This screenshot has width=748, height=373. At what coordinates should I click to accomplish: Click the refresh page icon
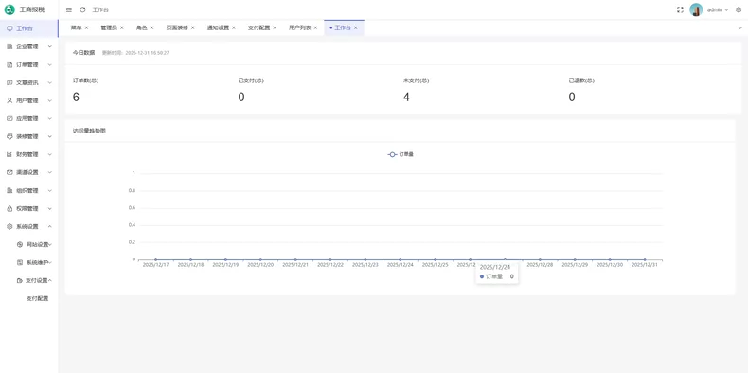82,9
